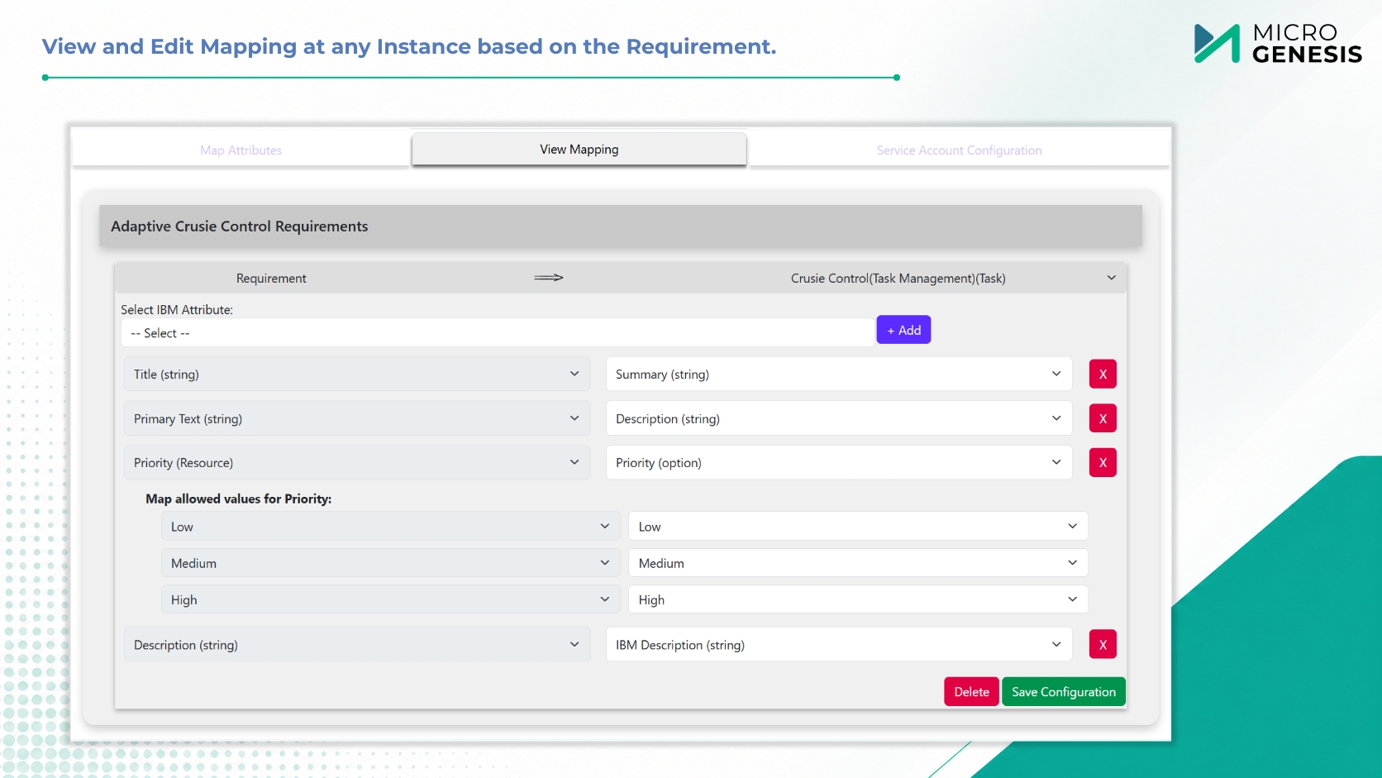Open the target High value dropdown

pos(858,599)
